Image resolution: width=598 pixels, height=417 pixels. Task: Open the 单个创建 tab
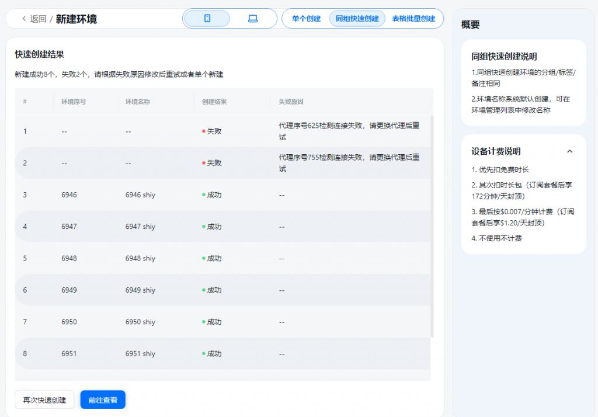click(x=306, y=19)
